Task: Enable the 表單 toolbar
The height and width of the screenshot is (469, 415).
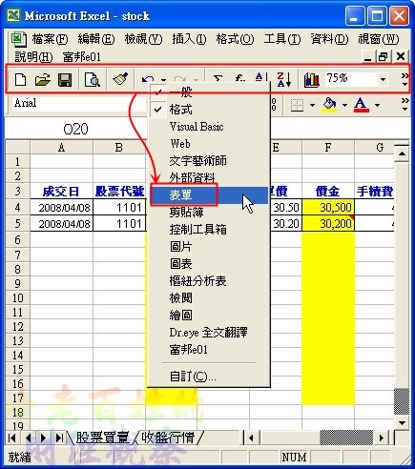Action: (209, 195)
